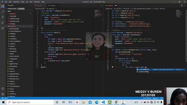Expand the node_modules folder
Image resolution: width=187 pixels, height=105 pixels.
click(x=14, y=56)
